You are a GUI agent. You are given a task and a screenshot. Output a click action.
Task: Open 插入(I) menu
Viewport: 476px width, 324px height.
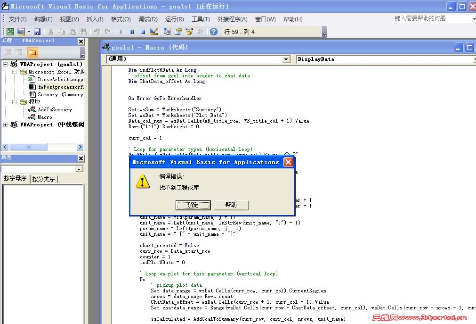tap(95, 19)
